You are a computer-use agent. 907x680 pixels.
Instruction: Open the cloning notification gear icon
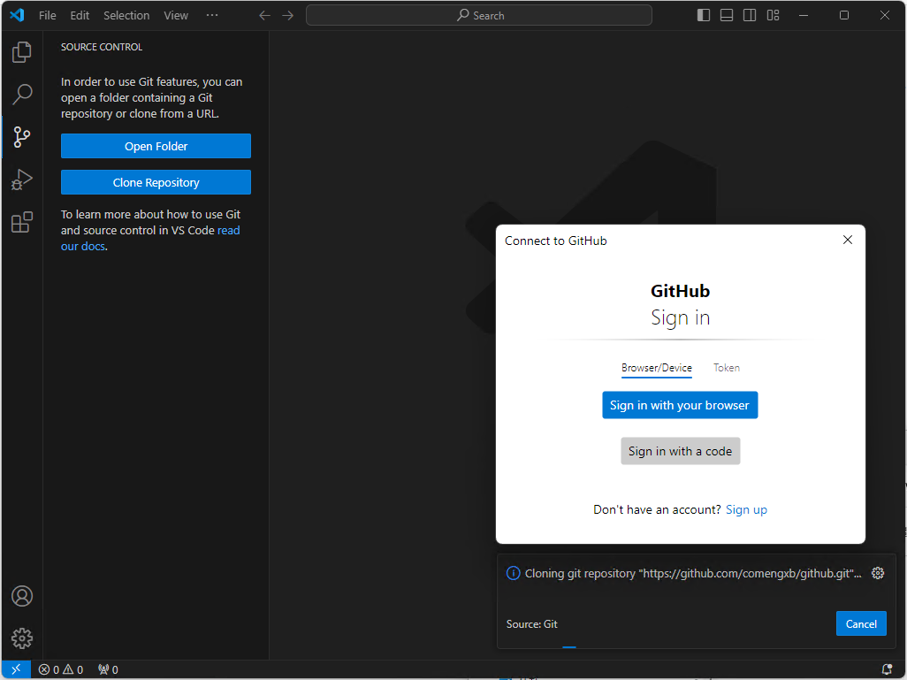point(878,573)
